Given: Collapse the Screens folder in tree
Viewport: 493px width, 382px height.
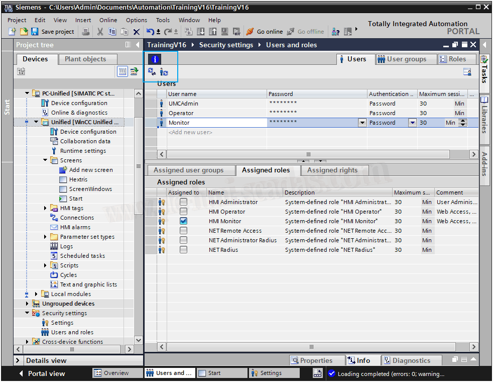Looking at the screenshot, I should click(45, 160).
